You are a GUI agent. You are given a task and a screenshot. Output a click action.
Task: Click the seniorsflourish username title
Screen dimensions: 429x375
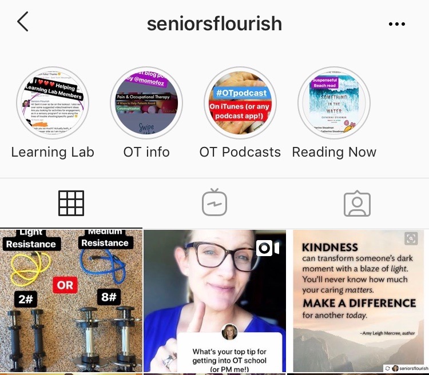[x=214, y=23]
